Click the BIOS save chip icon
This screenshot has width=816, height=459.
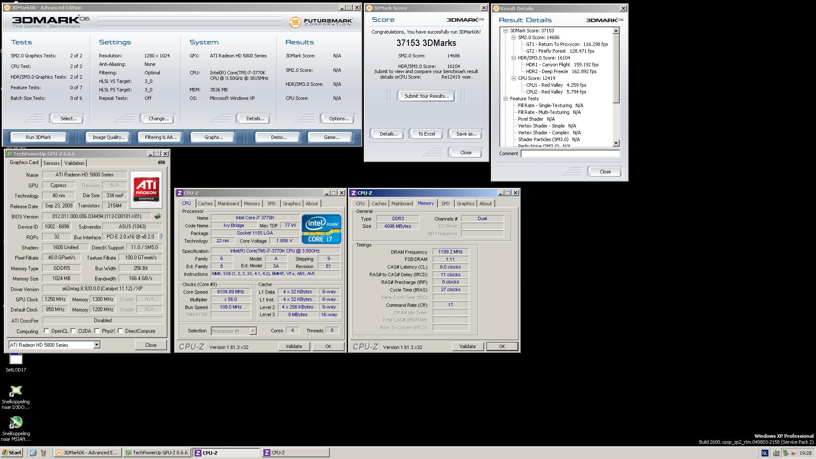pyautogui.click(x=158, y=216)
